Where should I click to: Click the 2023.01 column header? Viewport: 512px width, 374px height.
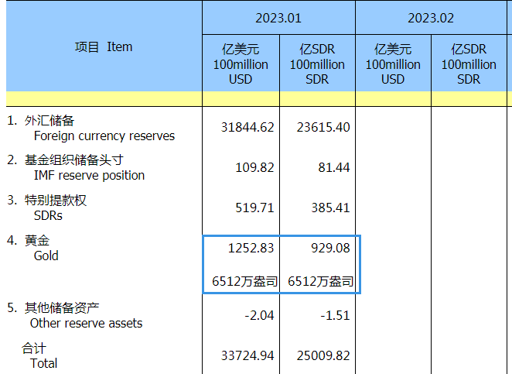click(x=278, y=18)
